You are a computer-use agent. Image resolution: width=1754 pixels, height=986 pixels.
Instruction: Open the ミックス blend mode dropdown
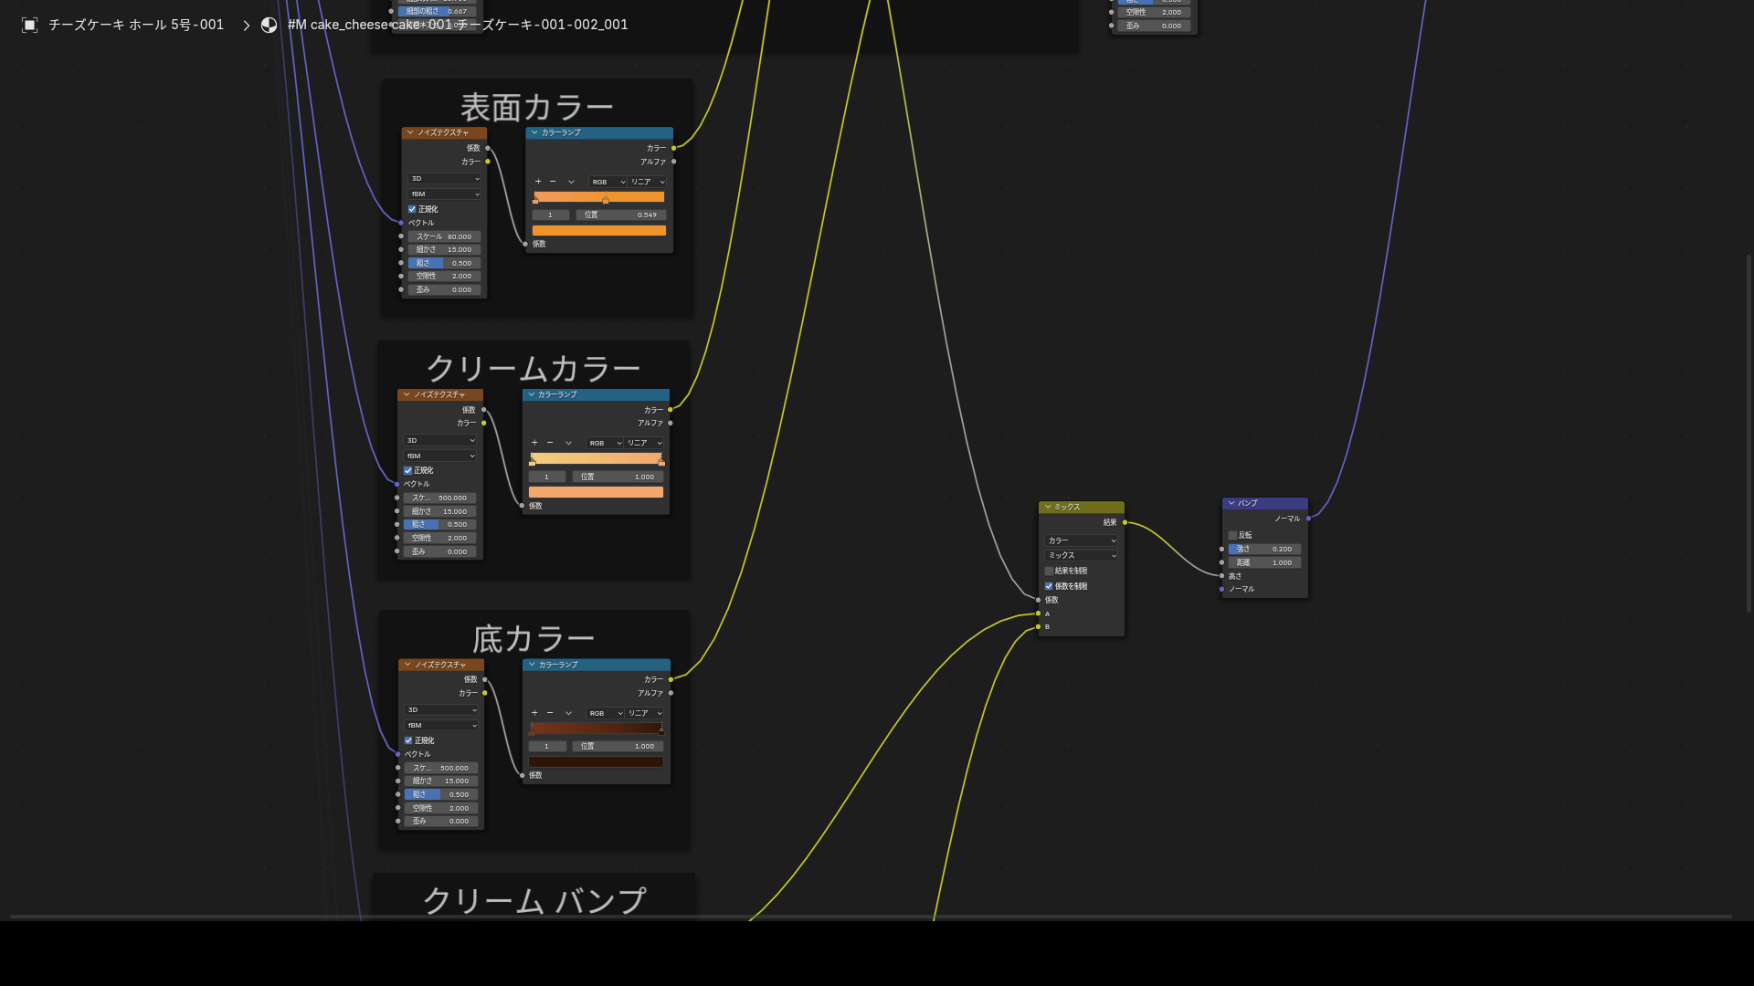pyautogui.click(x=1082, y=555)
